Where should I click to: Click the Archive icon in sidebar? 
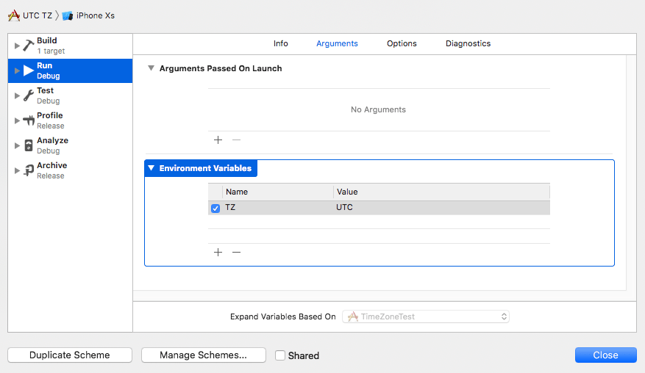click(29, 170)
